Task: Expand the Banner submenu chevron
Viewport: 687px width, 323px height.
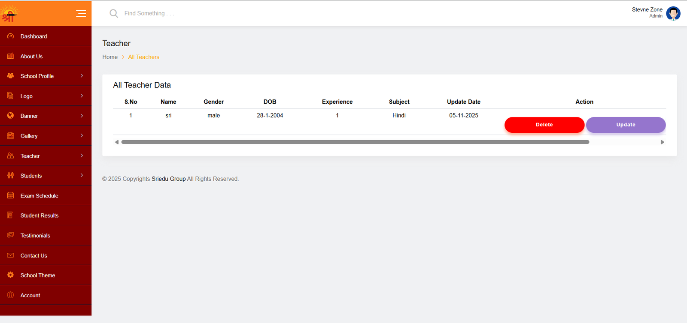Action: (x=82, y=116)
